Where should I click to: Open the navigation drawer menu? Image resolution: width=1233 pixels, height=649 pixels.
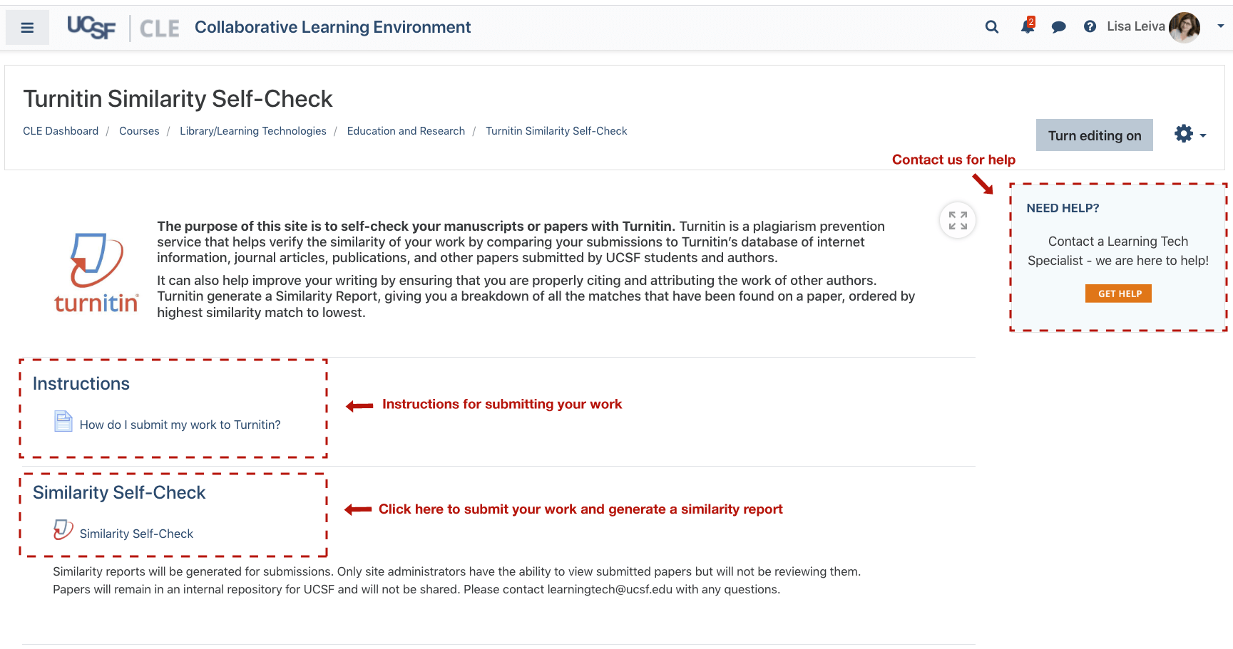[x=26, y=27]
